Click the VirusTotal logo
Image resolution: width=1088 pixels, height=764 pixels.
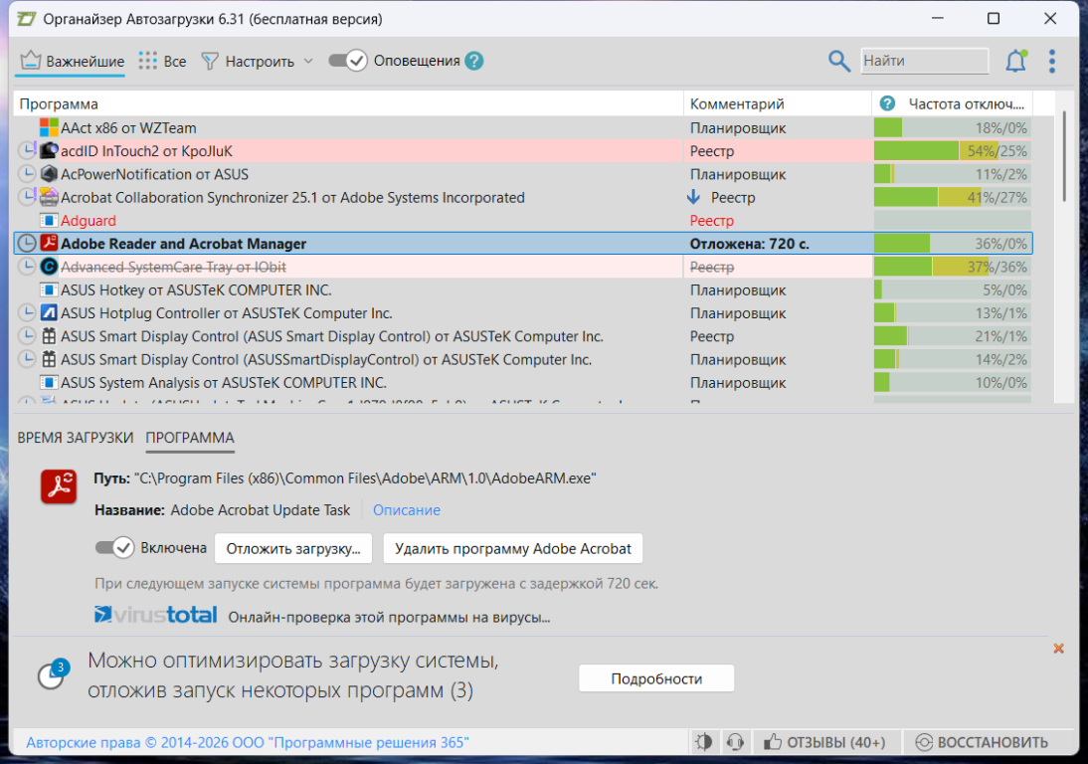(x=155, y=615)
